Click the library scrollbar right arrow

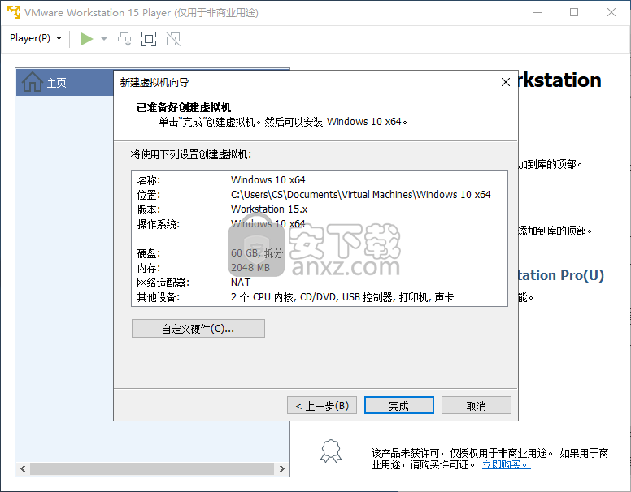(281, 468)
